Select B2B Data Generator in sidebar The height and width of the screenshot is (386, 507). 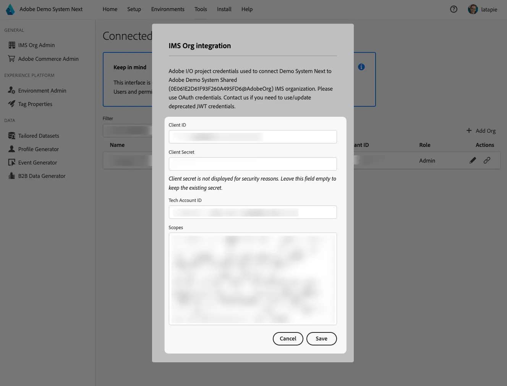[x=42, y=176]
